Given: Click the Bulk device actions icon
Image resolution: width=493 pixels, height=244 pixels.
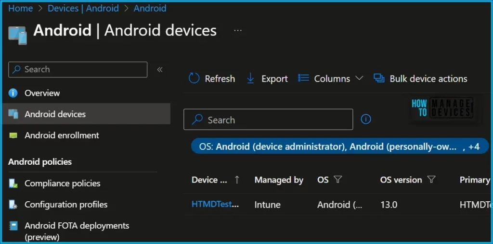Looking at the screenshot, I should point(379,78).
